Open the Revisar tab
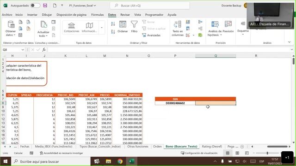 pyautogui.click(x=125, y=15)
